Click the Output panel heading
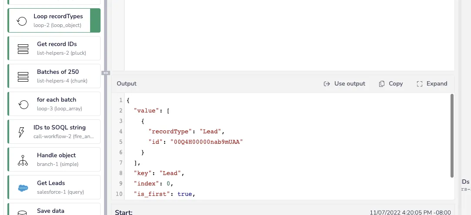The height and width of the screenshot is (215, 471). pos(127,84)
